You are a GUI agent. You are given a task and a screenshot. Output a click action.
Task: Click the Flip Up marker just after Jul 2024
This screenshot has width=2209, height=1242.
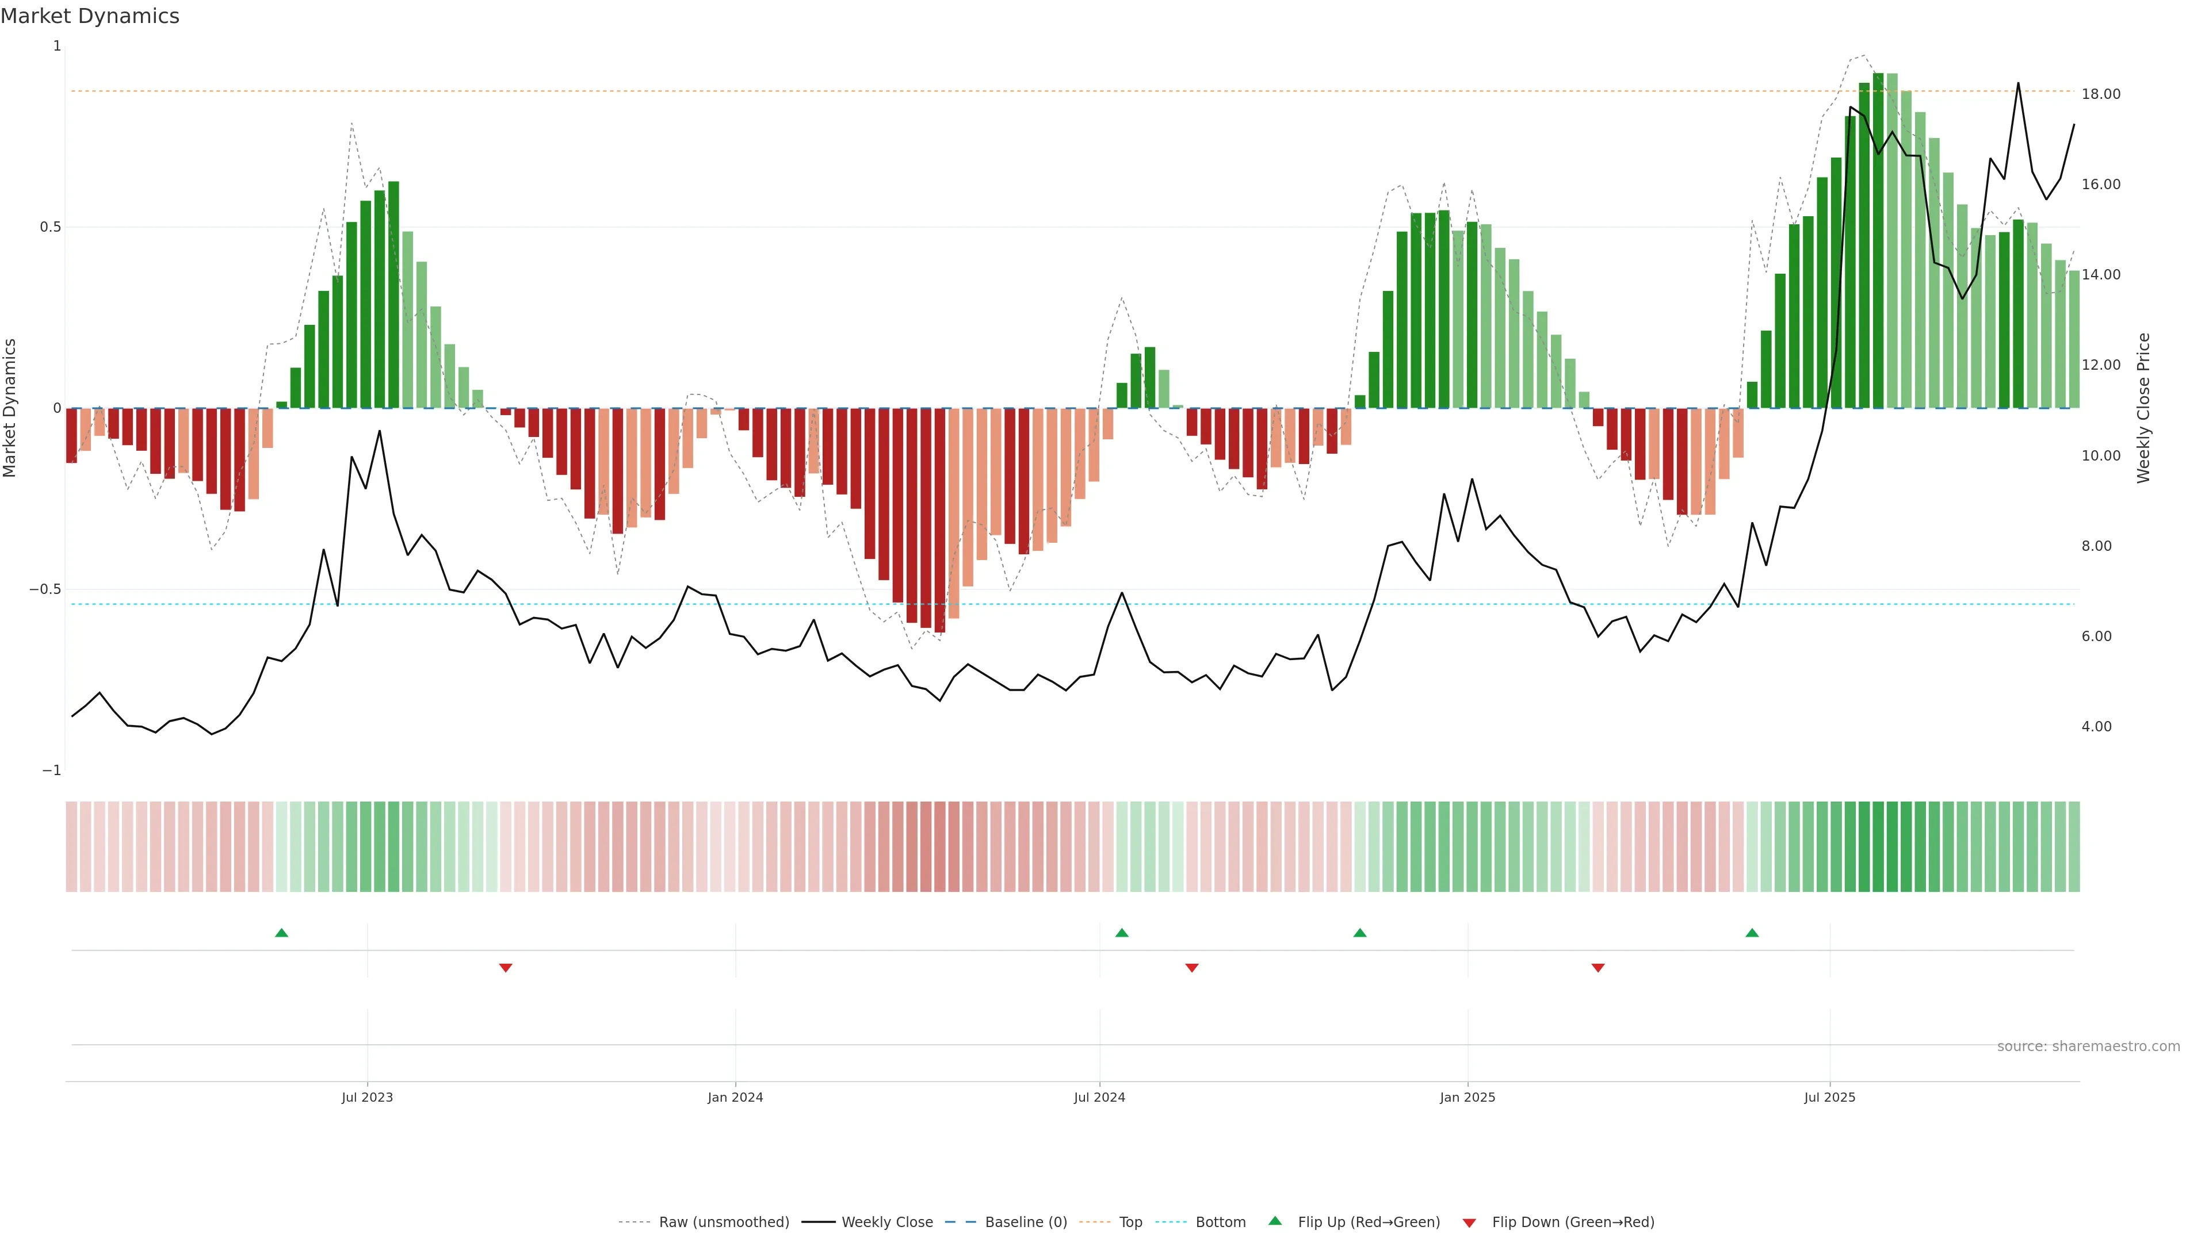1122,933
